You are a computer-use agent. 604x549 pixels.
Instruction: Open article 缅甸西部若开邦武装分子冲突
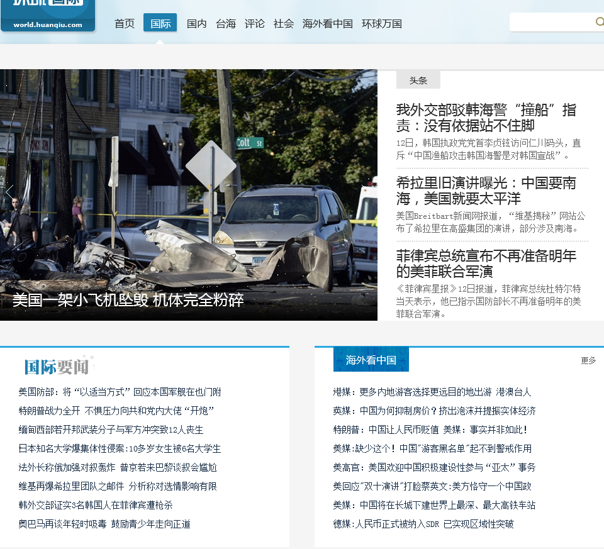tap(111, 430)
